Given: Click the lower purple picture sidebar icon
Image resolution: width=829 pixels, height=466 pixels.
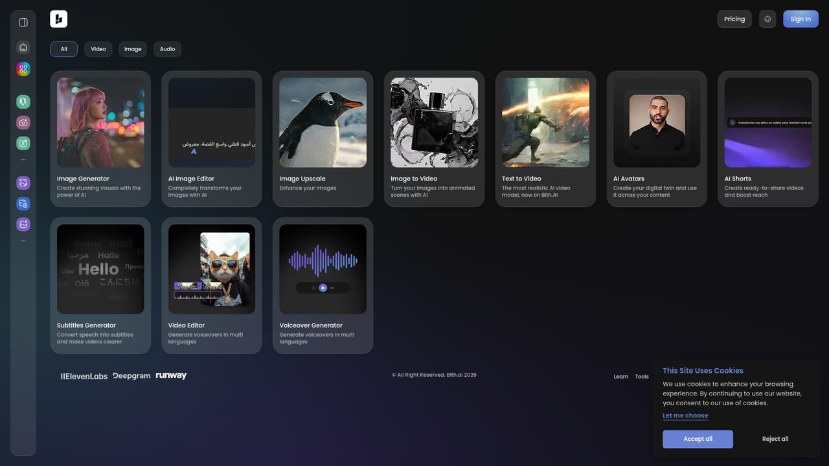Looking at the screenshot, I should [x=23, y=225].
